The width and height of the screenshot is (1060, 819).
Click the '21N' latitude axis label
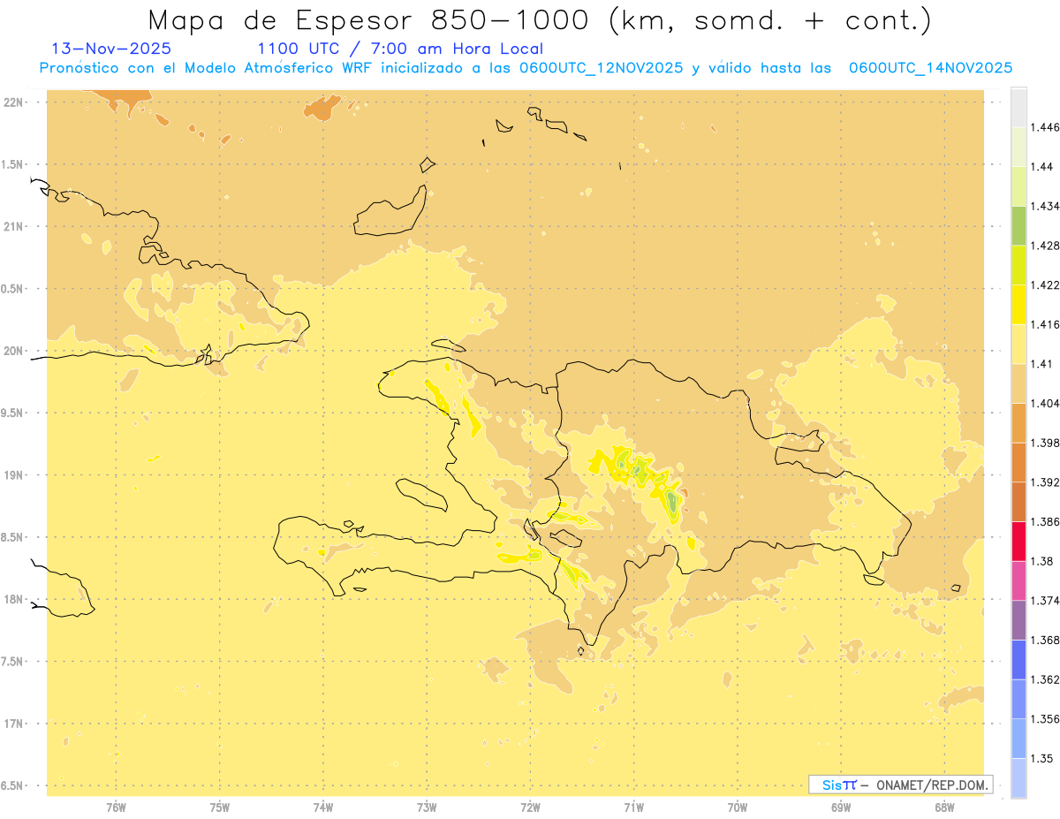[13, 227]
